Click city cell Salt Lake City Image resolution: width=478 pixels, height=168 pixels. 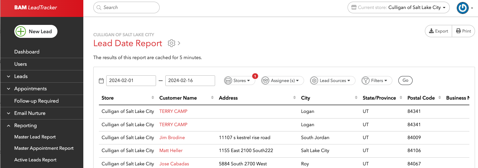(x=315, y=150)
